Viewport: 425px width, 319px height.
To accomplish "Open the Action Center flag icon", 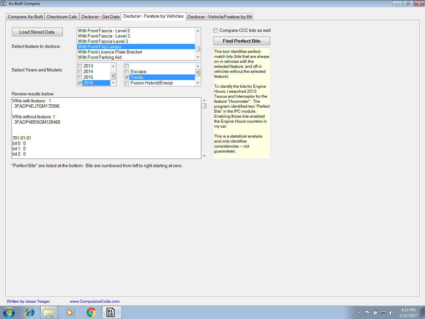I will pos(368,312).
